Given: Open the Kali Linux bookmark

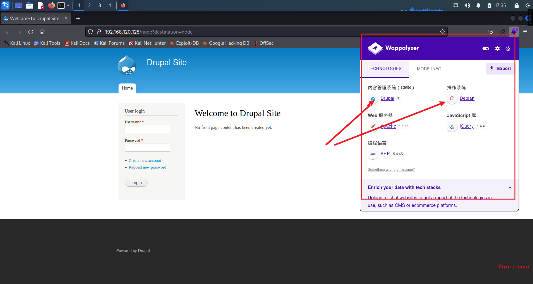Looking at the screenshot, I should click(x=17, y=43).
